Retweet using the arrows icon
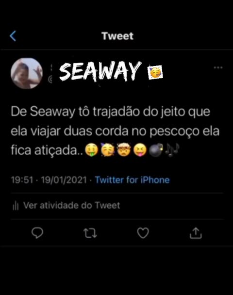Viewport: 233px width, 295px height. point(90,233)
